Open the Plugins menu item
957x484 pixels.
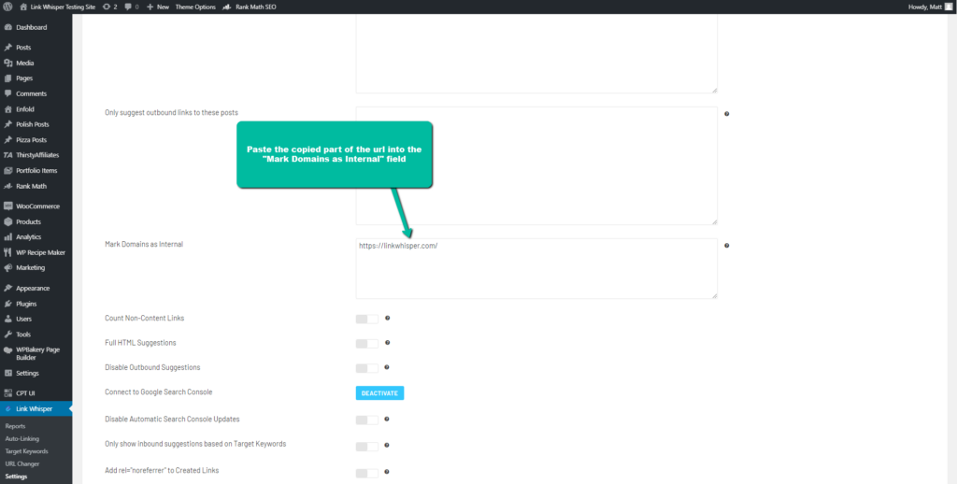[x=25, y=304]
